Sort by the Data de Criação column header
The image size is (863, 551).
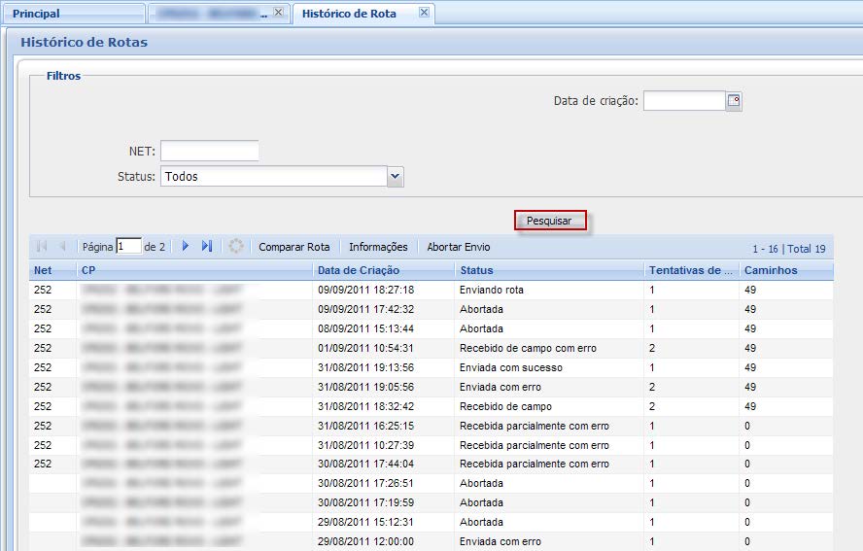tap(358, 270)
